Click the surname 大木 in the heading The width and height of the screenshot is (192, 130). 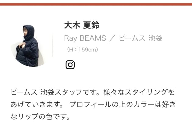(72, 25)
